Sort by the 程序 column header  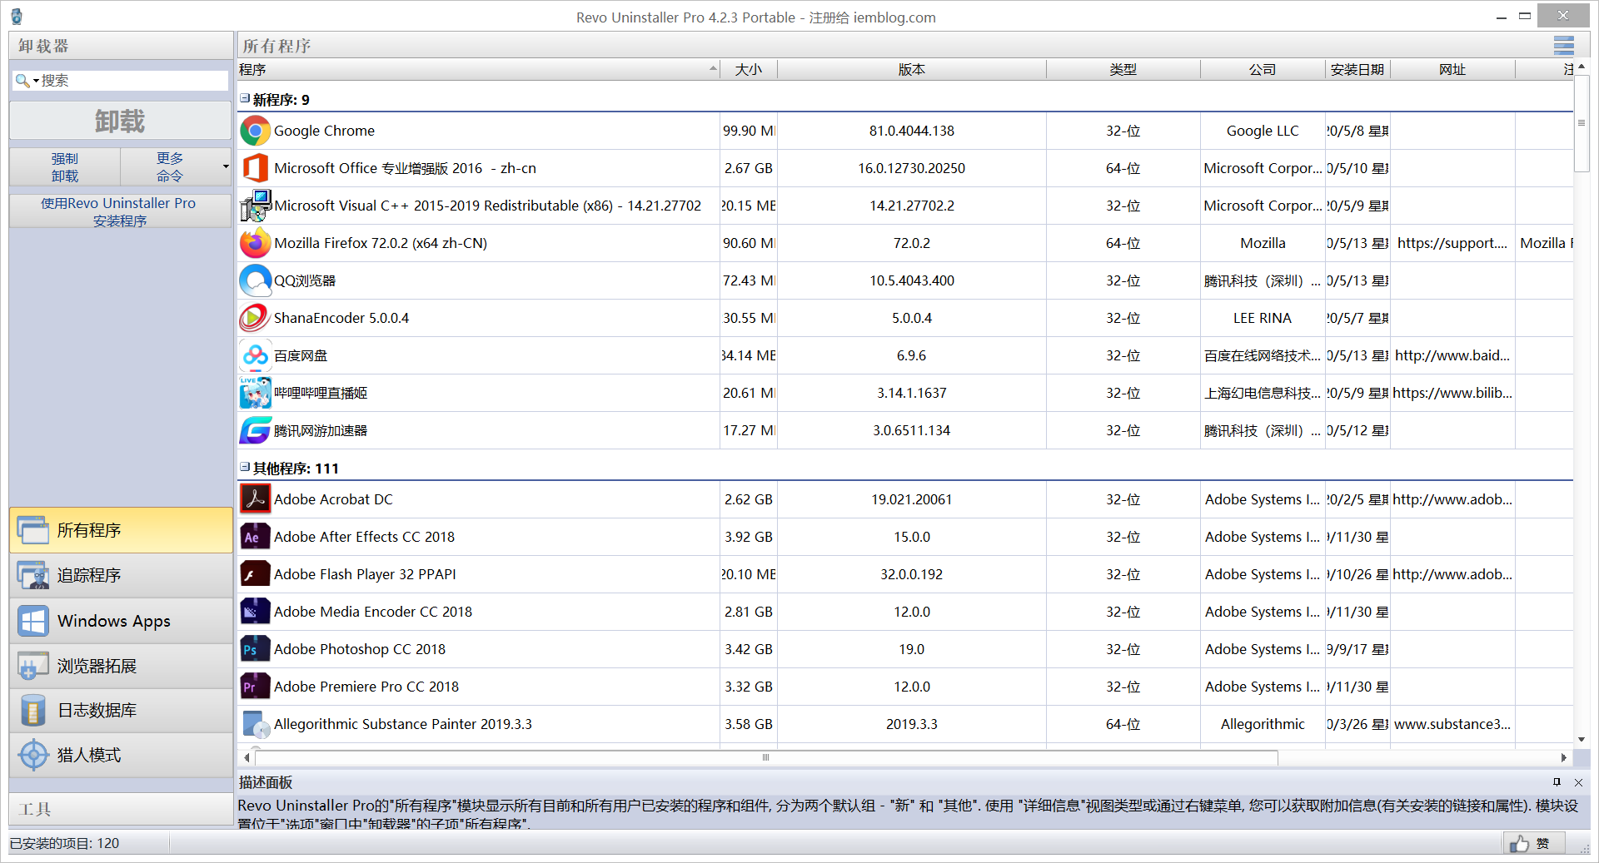pyautogui.click(x=478, y=70)
